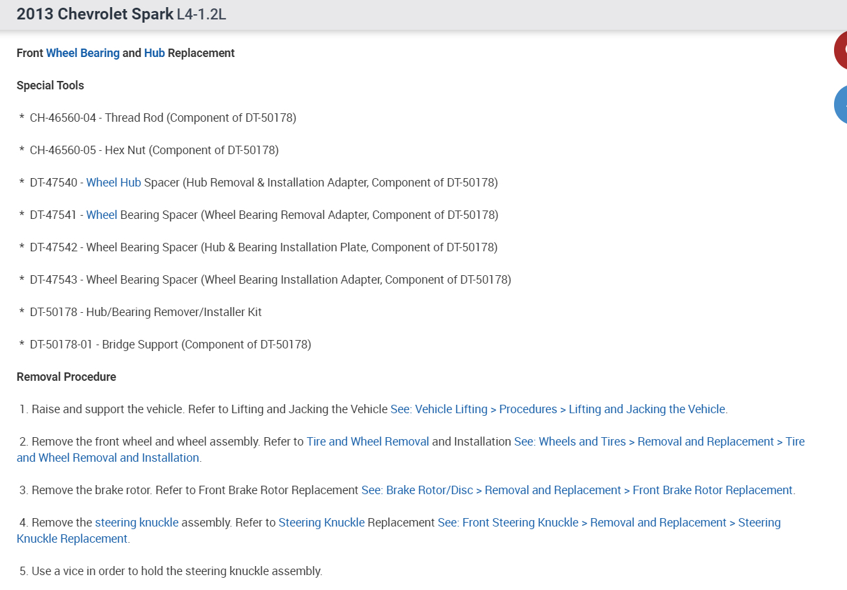Go to See: Wheels and Tires reference link
The width and height of the screenshot is (847, 590).
(x=659, y=442)
